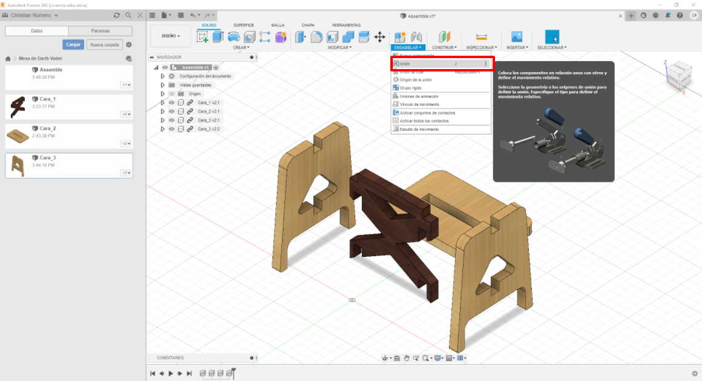
Task: Switch to Personas tab in data panel
Action: click(100, 31)
